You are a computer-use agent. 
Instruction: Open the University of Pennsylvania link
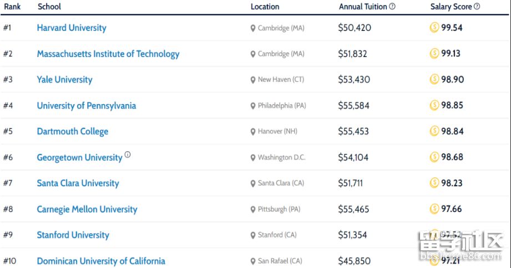[86, 106]
